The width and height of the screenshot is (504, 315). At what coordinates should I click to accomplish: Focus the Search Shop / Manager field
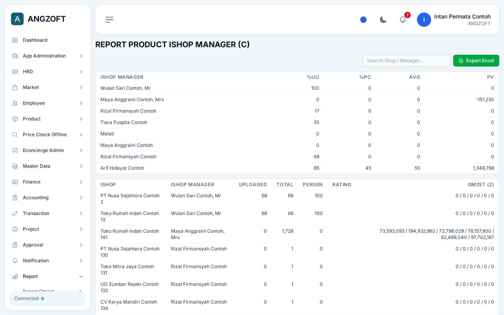tap(406, 61)
